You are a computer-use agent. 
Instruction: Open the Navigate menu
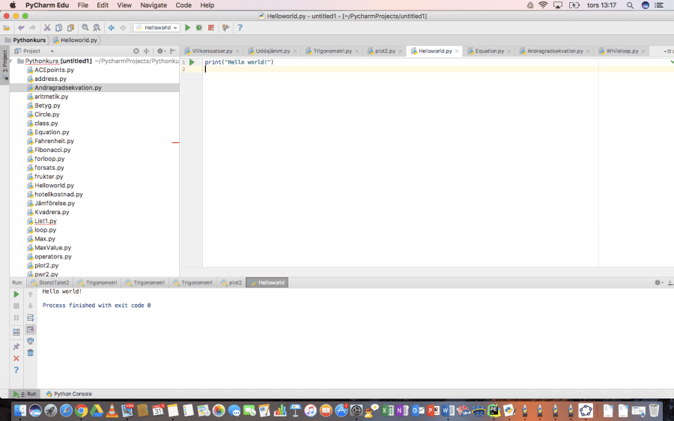click(154, 5)
